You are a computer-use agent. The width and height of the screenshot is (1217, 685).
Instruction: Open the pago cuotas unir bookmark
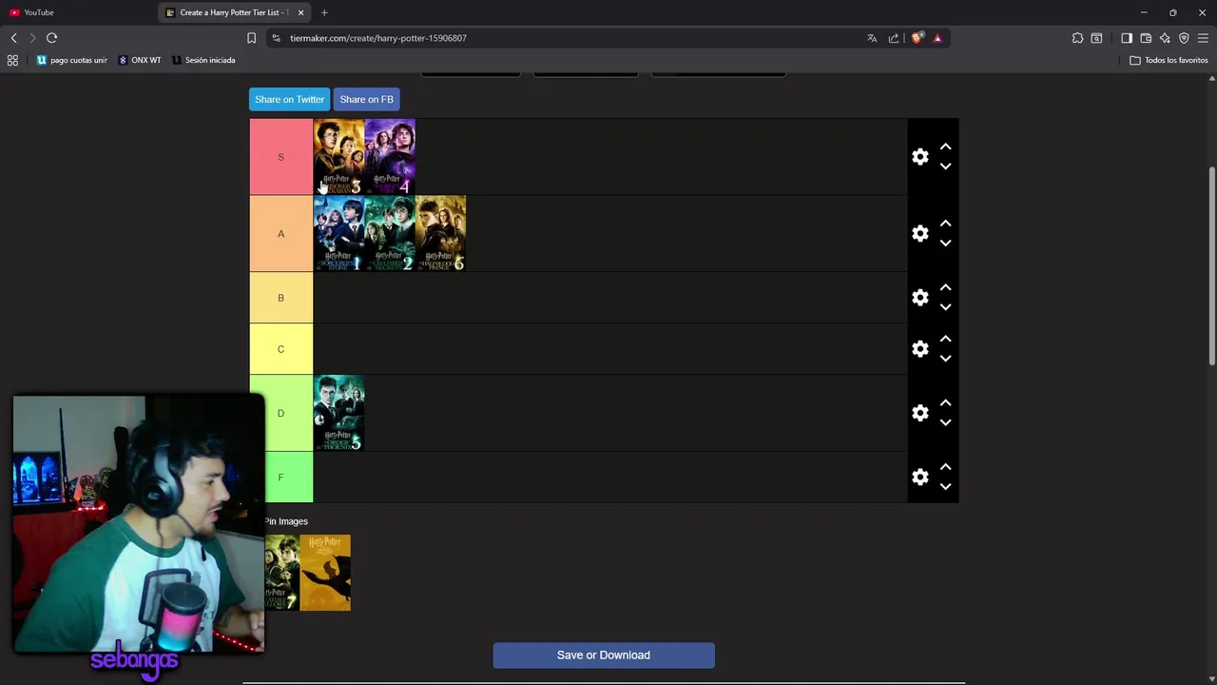[72, 60]
